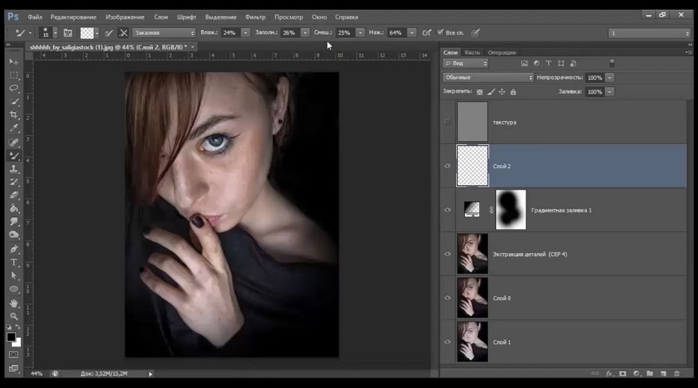
Task: Select the Quick Selection tool
Action: pyautogui.click(x=14, y=102)
